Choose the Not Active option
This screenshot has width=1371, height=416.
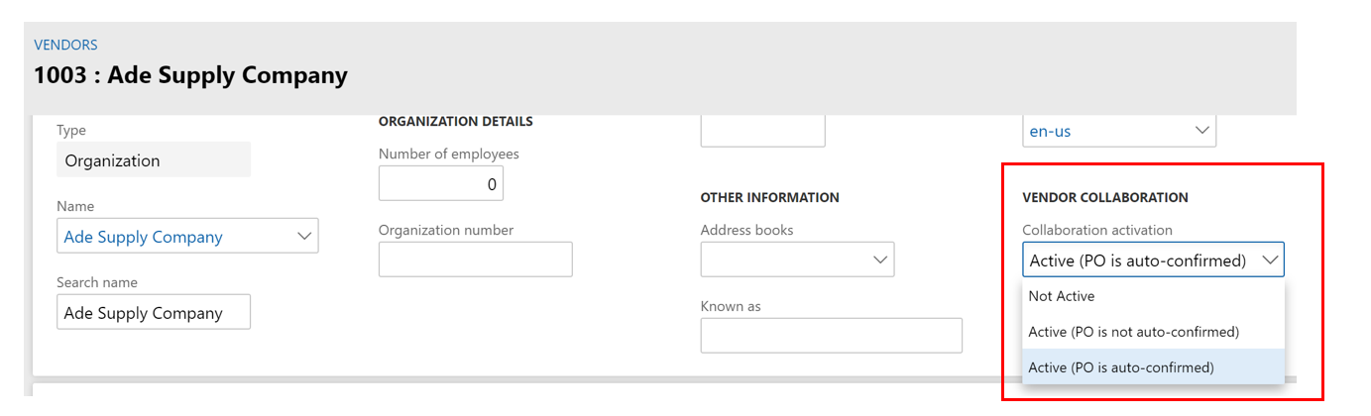point(1062,296)
